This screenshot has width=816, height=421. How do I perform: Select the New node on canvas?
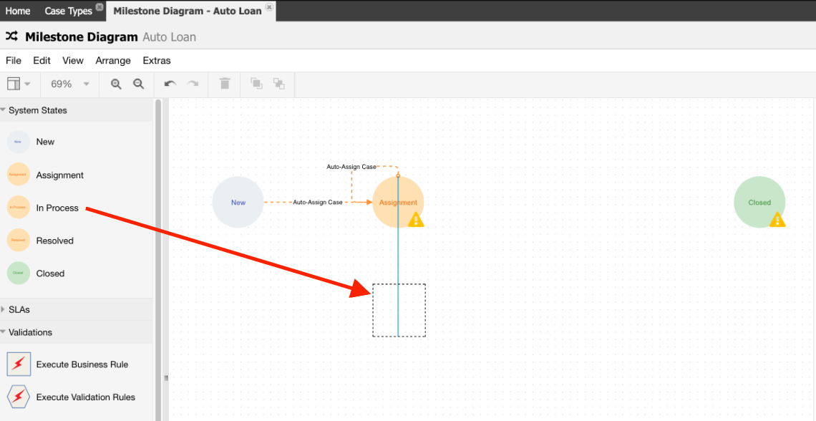tap(238, 203)
